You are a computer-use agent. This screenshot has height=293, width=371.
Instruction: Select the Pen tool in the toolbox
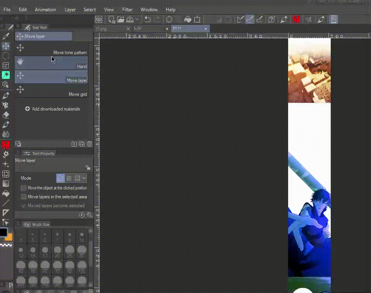pyautogui.click(x=6, y=95)
